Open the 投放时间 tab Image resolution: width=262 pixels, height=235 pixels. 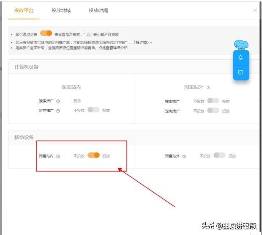click(98, 11)
